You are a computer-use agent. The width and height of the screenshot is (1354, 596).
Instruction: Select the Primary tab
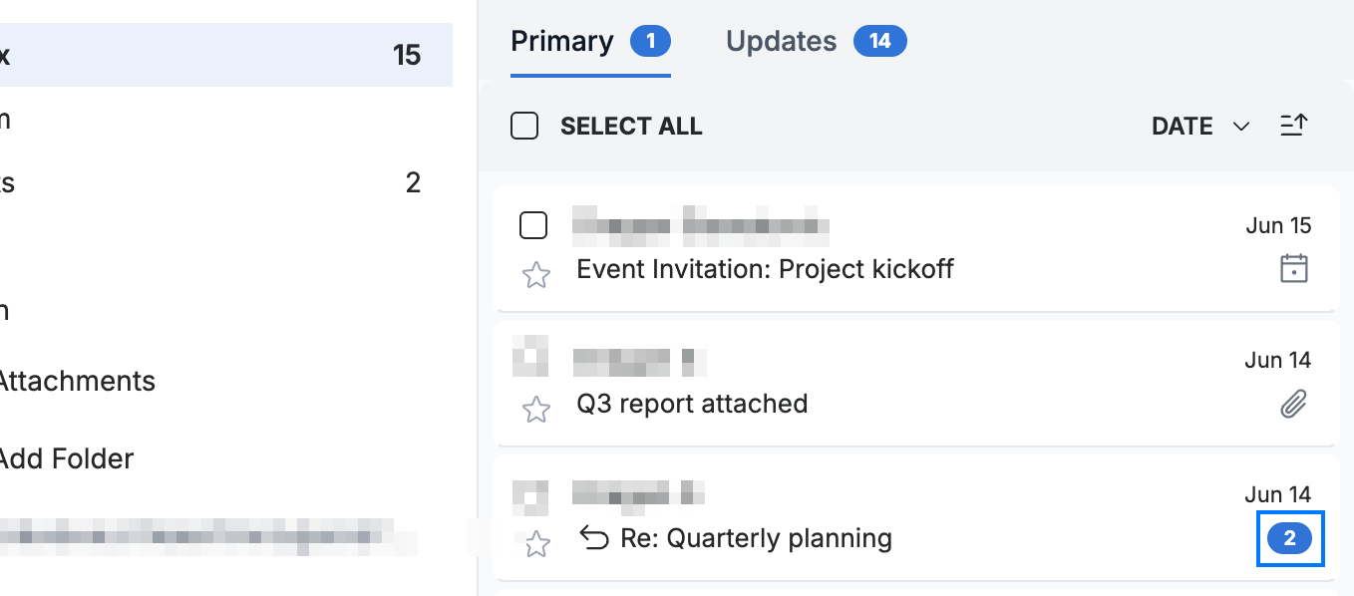pyautogui.click(x=590, y=41)
